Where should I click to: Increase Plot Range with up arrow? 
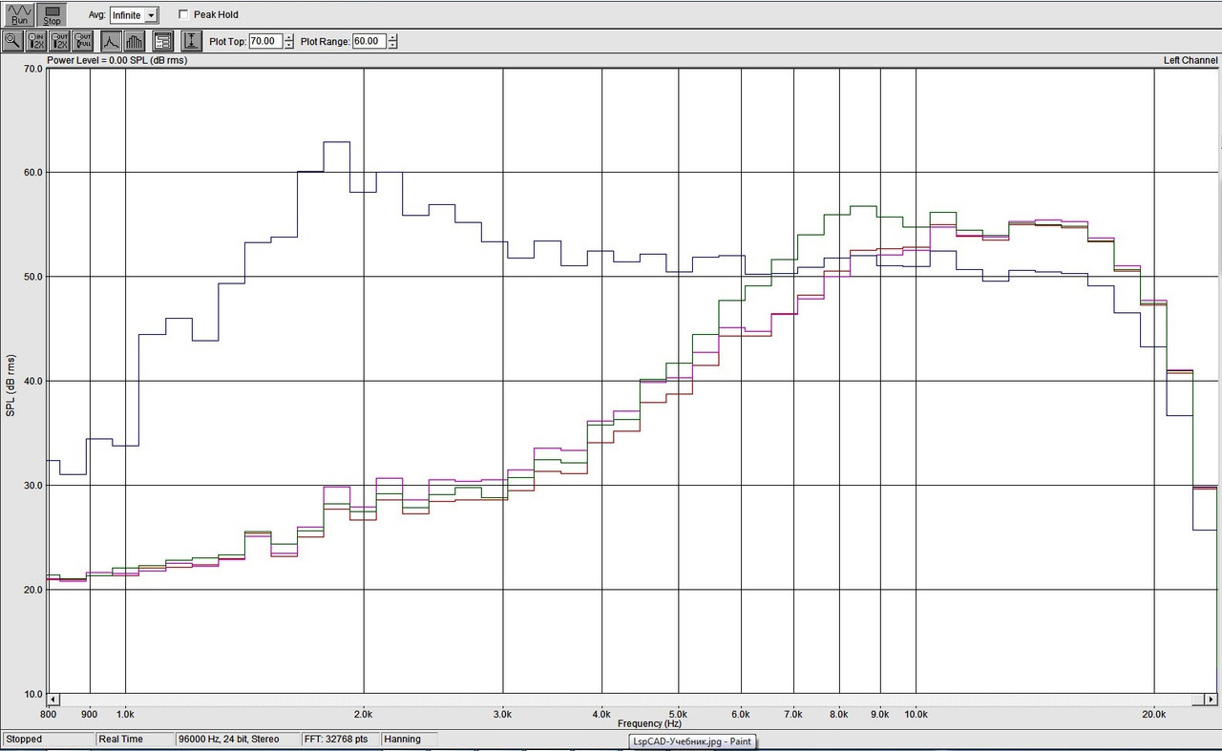point(392,37)
